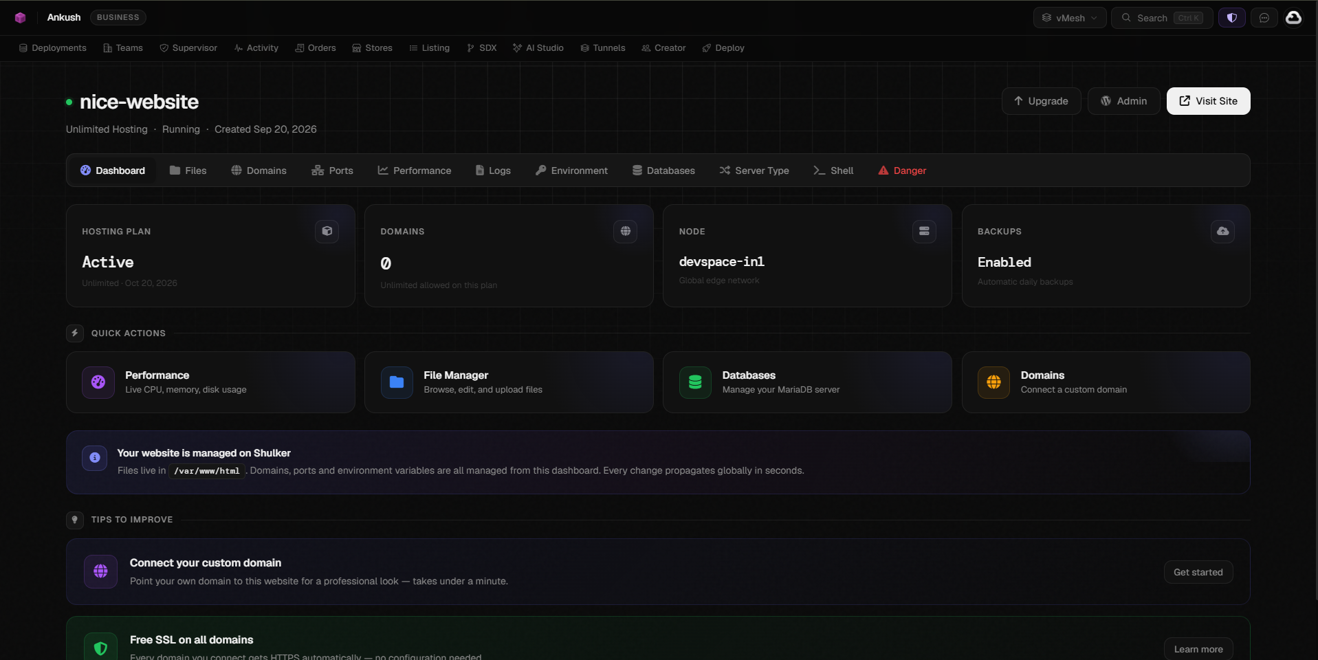Open the Databases green stack icon

pyautogui.click(x=695, y=382)
